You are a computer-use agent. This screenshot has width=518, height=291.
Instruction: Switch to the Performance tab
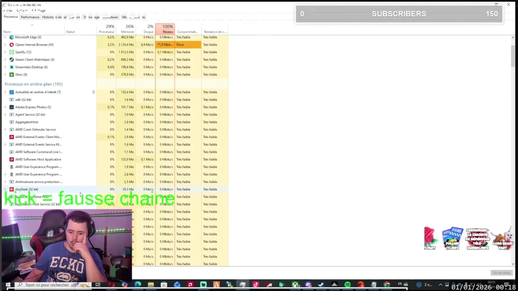pyautogui.click(x=30, y=17)
